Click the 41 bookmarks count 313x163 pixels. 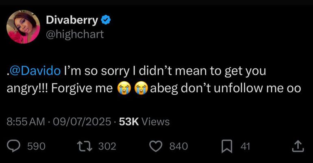[x=245, y=146]
